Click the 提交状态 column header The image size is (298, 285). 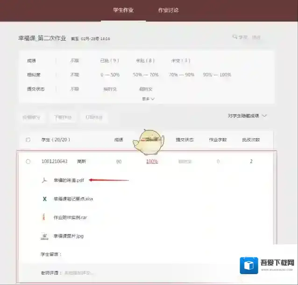click(x=184, y=140)
